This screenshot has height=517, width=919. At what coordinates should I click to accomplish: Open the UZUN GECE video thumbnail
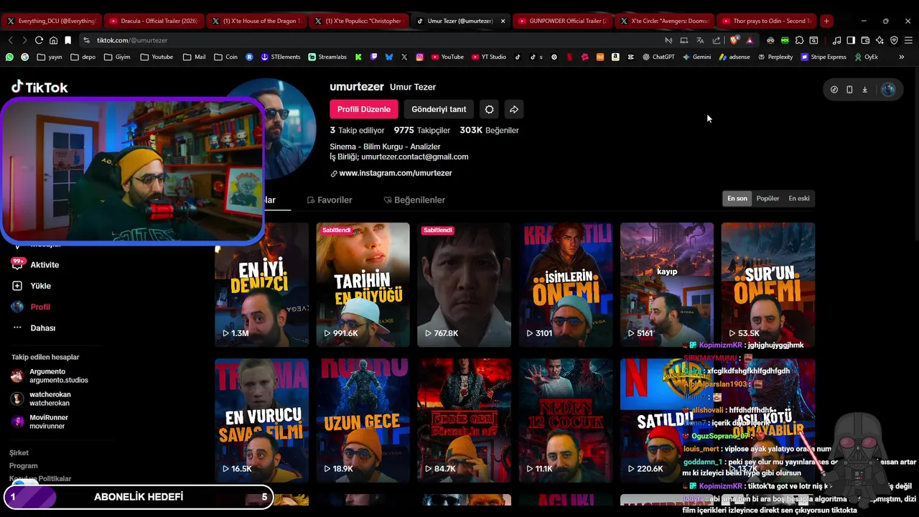pos(363,421)
